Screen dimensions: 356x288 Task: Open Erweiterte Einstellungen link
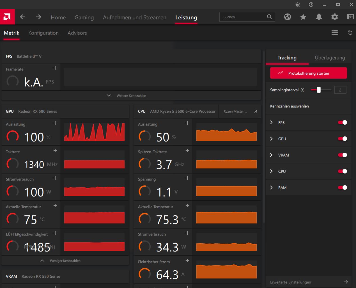coord(309,282)
